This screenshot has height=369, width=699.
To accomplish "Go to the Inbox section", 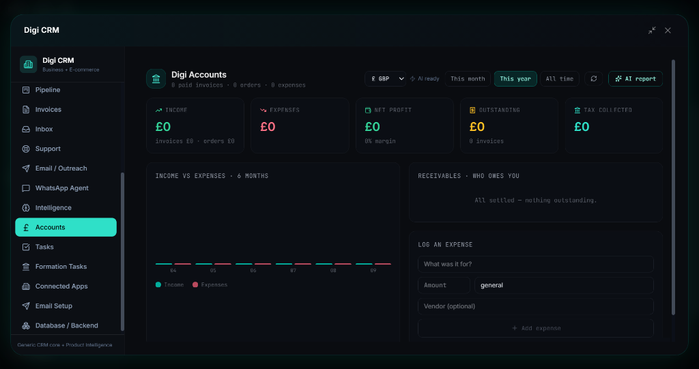I will (66, 129).
